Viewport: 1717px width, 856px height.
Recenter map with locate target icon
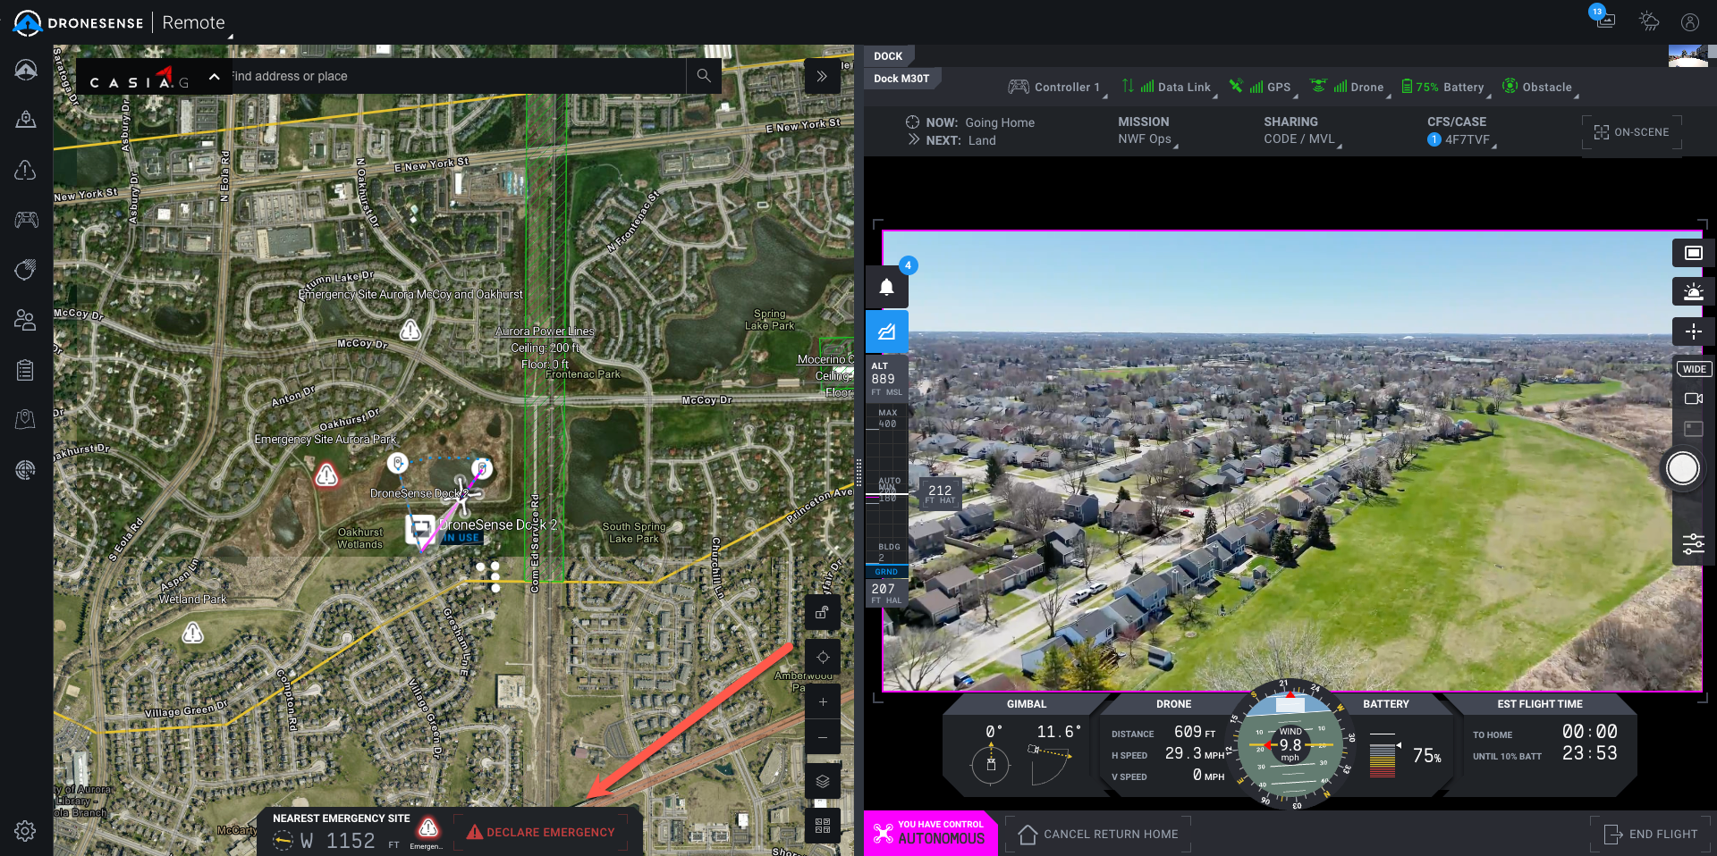click(x=823, y=657)
